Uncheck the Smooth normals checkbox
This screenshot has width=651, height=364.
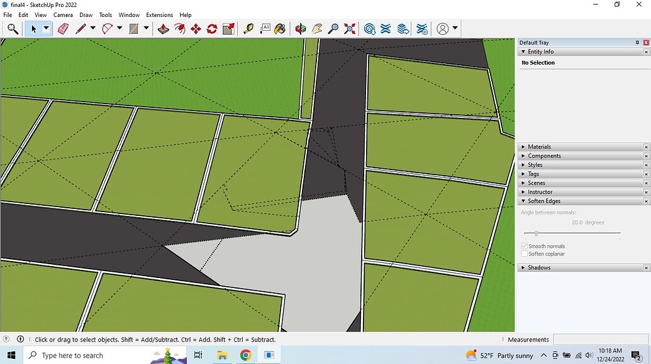[x=525, y=246]
